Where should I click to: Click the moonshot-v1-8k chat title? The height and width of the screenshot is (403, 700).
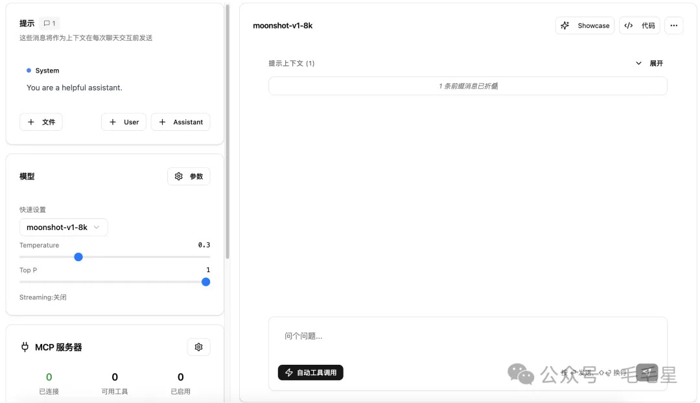tap(283, 25)
